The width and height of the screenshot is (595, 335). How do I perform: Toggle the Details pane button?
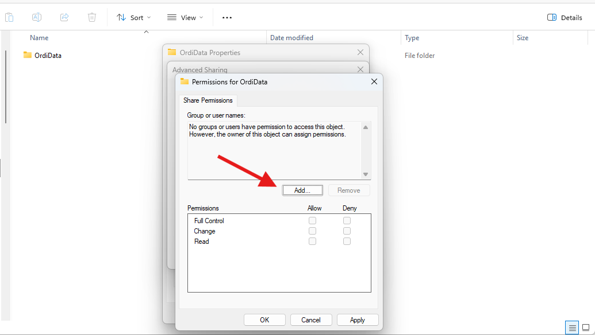pyautogui.click(x=565, y=18)
